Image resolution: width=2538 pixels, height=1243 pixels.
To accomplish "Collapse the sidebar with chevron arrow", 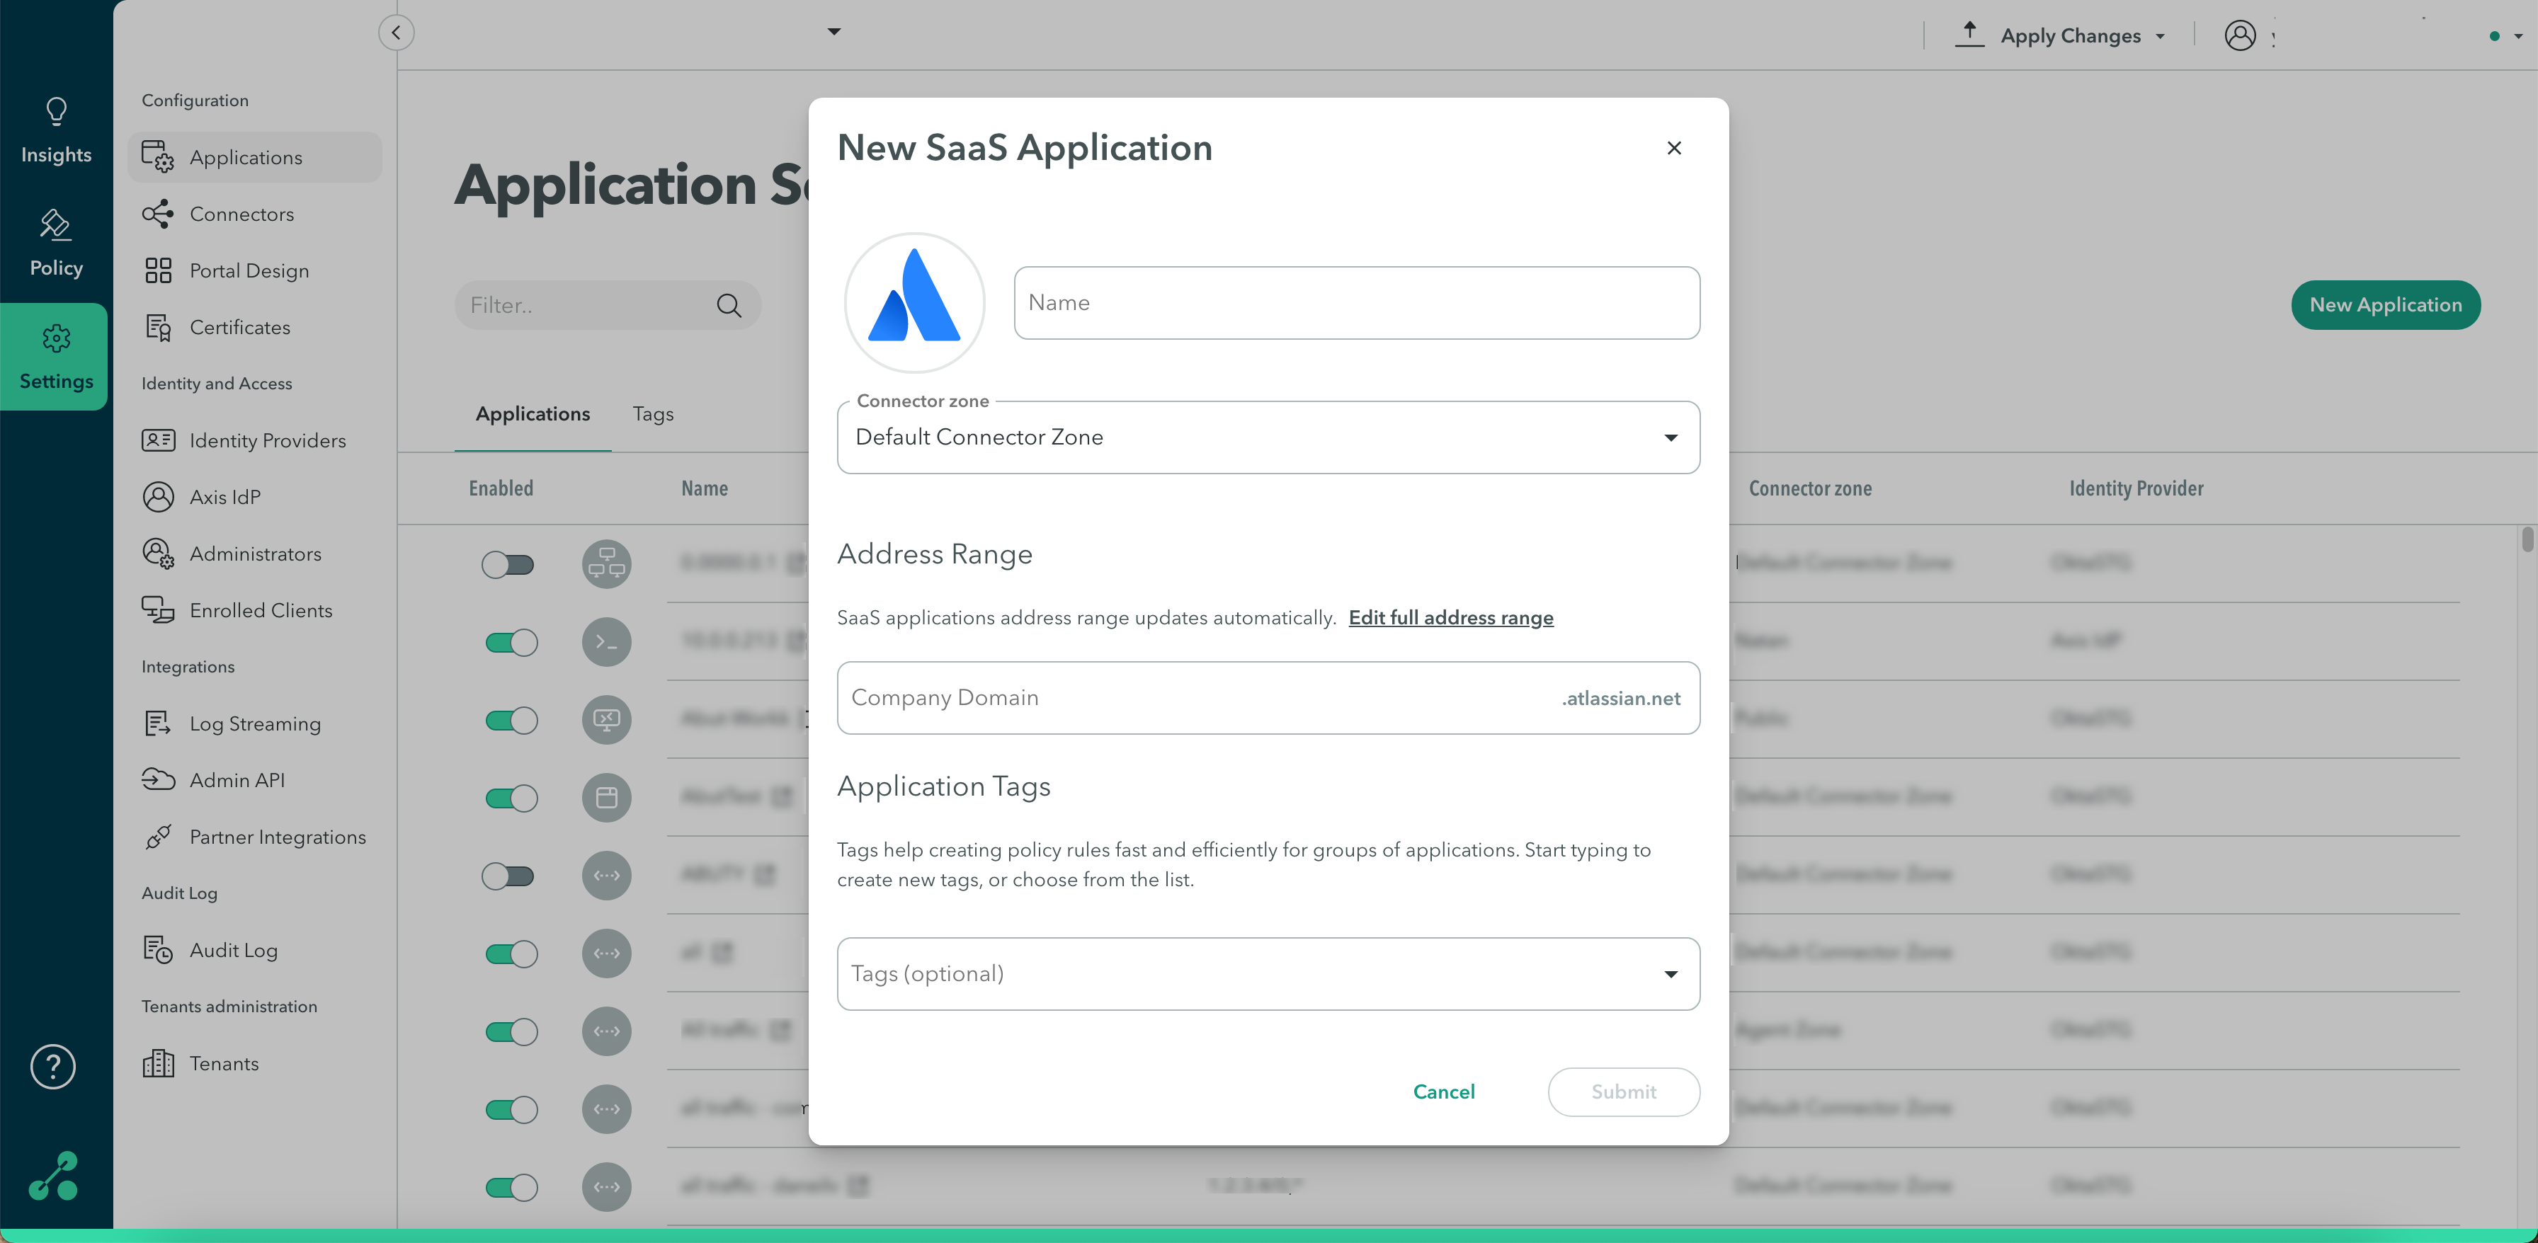I will [396, 33].
